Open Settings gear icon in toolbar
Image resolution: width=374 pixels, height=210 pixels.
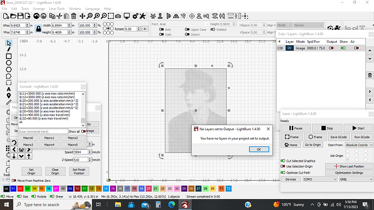pyautogui.click(x=136, y=16)
